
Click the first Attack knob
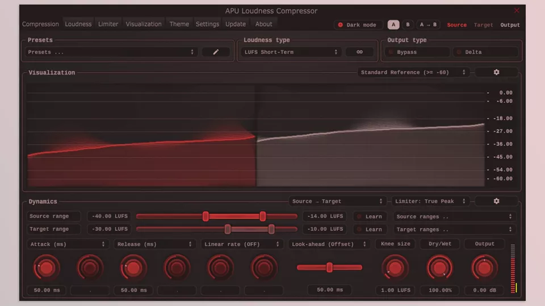point(47,268)
